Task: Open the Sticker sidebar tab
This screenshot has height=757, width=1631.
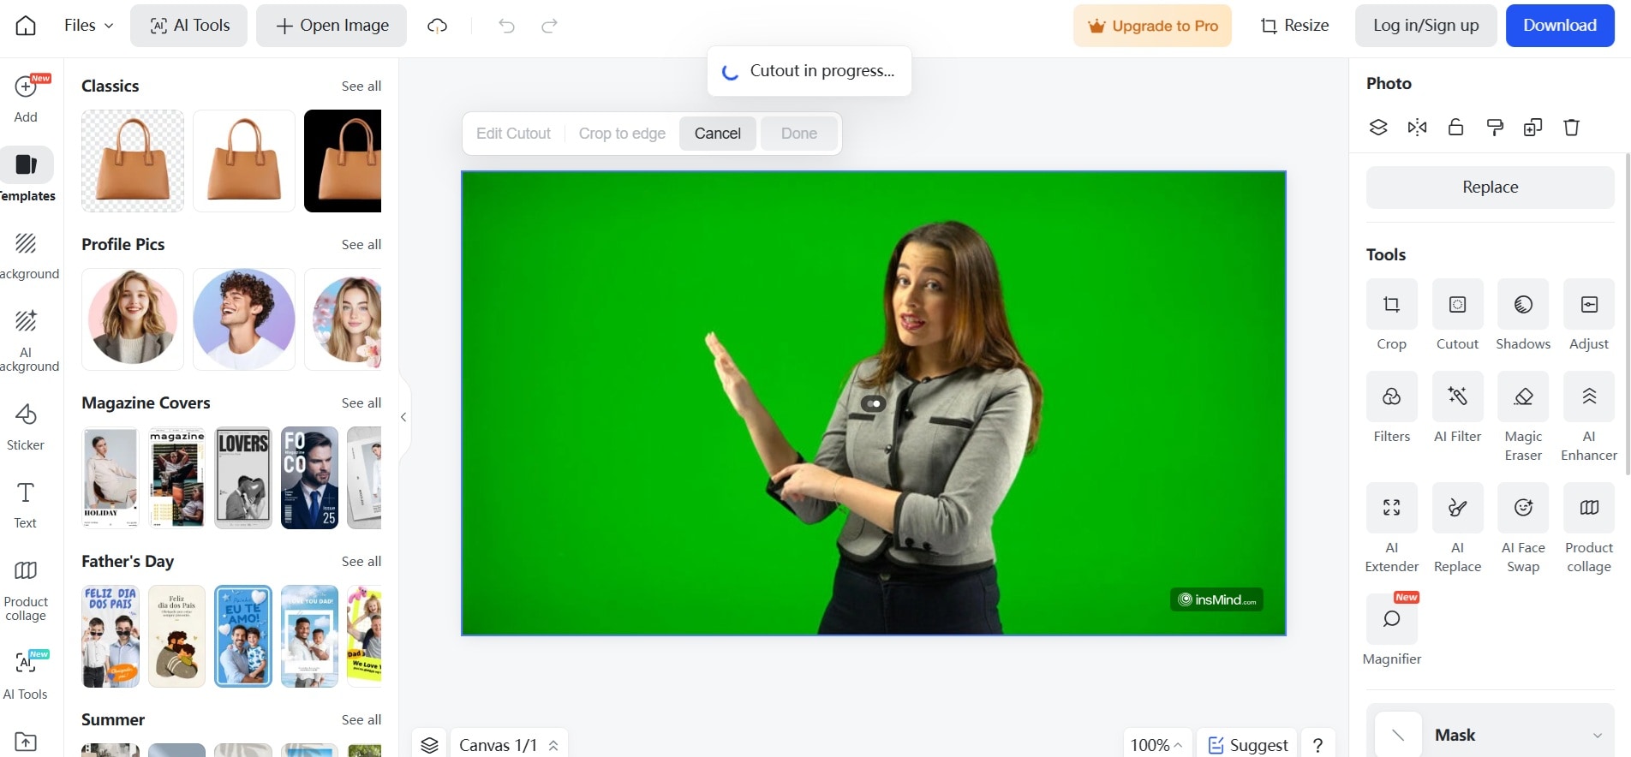Action: 26,426
